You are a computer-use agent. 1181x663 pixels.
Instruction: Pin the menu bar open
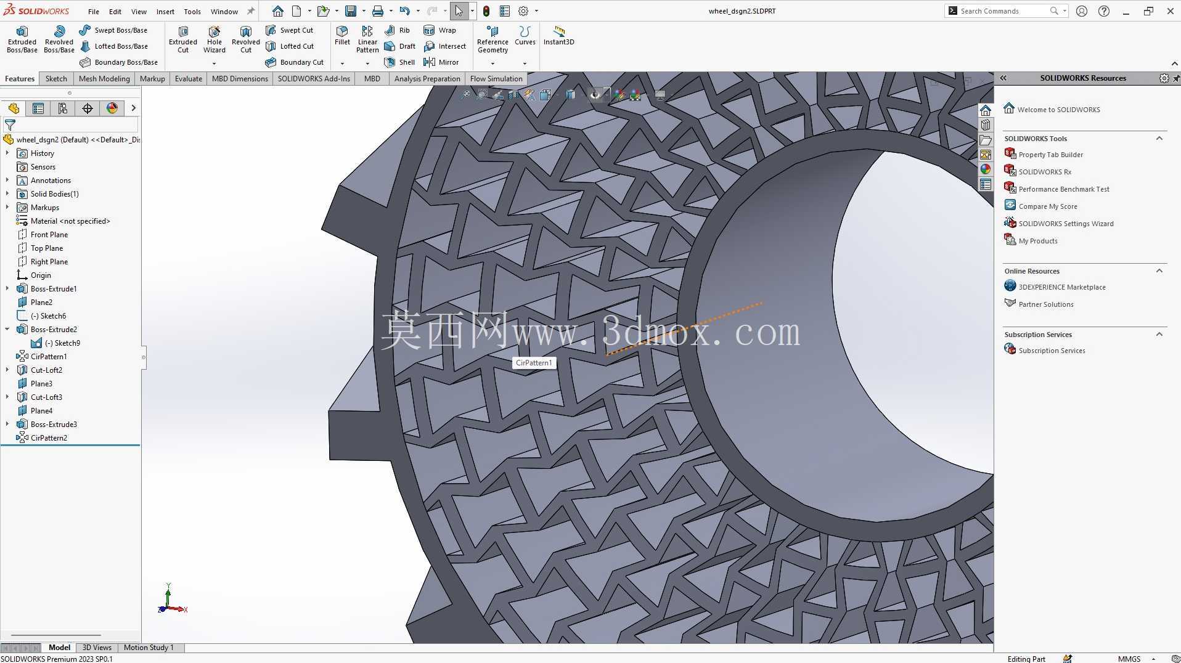point(251,11)
